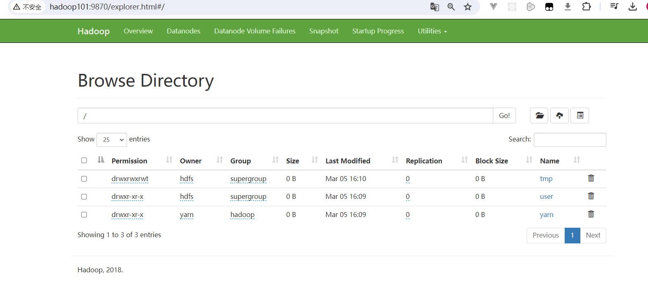The image size is (648, 283).
Task: Click the upload files cloud icon
Action: [x=559, y=116]
